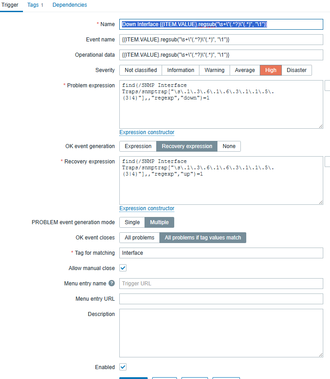Click the Description text area
This screenshot has height=379, width=330.
pyautogui.click(x=221, y=333)
